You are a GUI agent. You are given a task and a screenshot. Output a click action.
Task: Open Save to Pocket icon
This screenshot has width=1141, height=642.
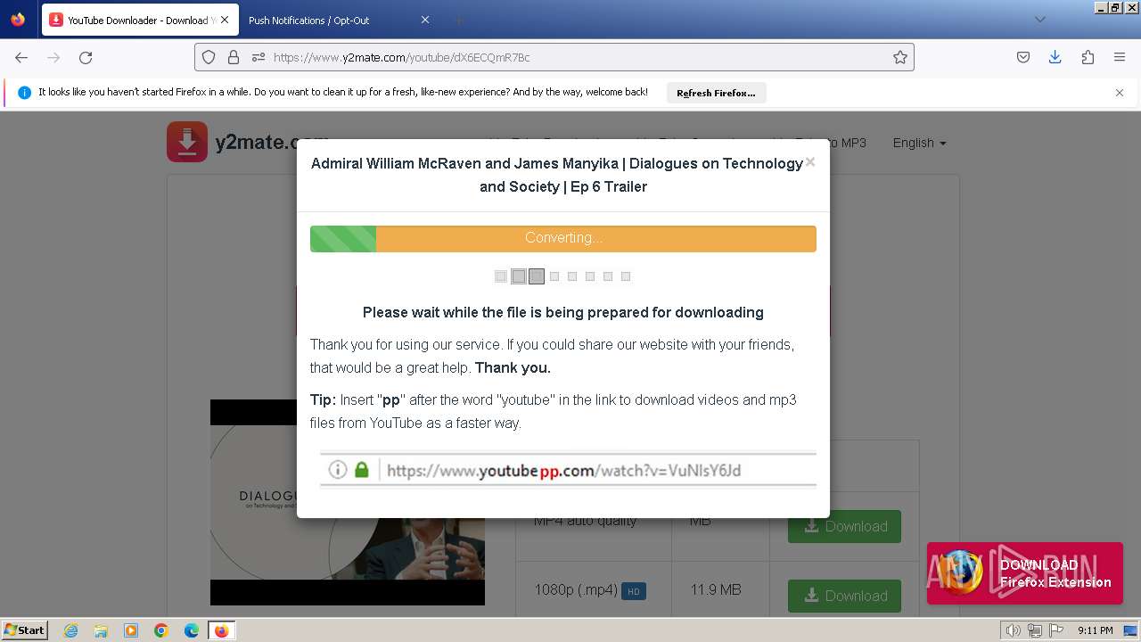1023,57
